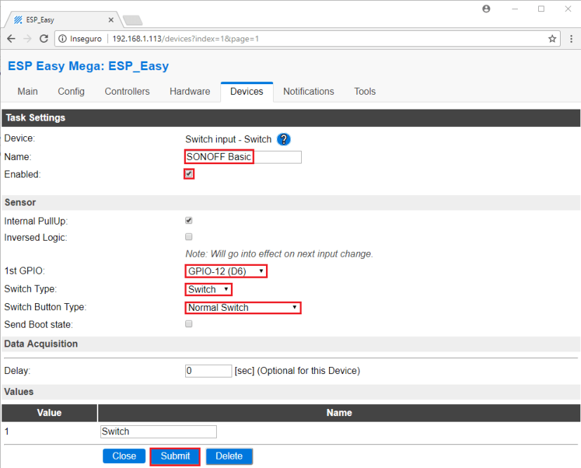The image size is (581, 468).
Task: Tick the Send Boot state checkbox
Action: [x=189, y=324]
